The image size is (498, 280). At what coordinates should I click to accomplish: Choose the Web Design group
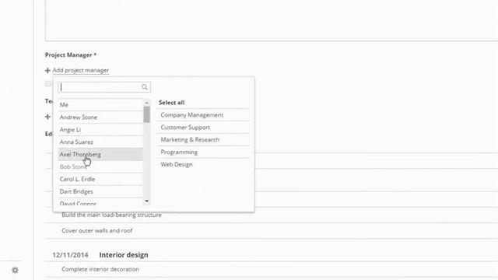[203, 164]
